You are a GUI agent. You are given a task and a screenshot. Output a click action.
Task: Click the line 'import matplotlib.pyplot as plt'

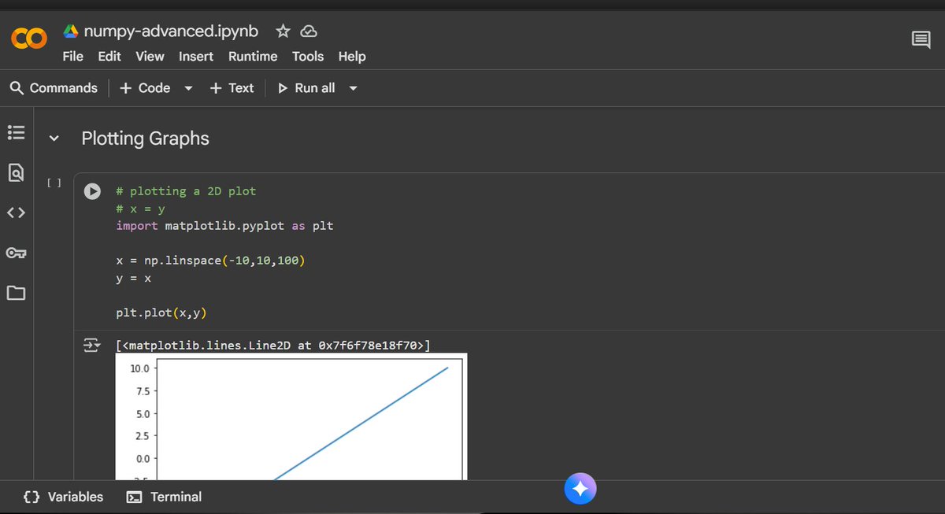pos(224,226)
